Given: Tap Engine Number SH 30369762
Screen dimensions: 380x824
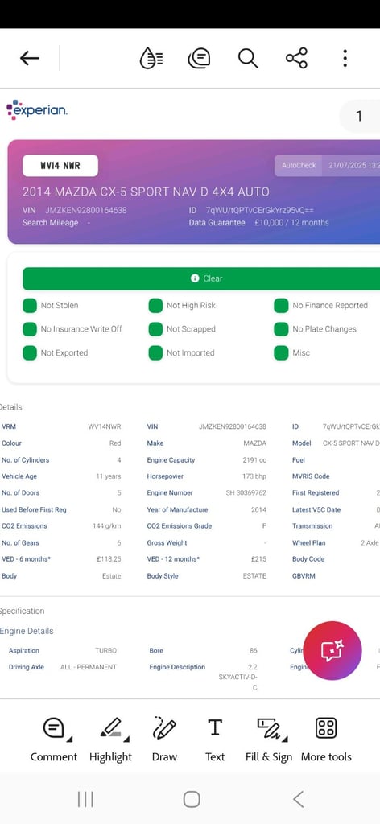Looking at the screenshot, I should 246,493.
